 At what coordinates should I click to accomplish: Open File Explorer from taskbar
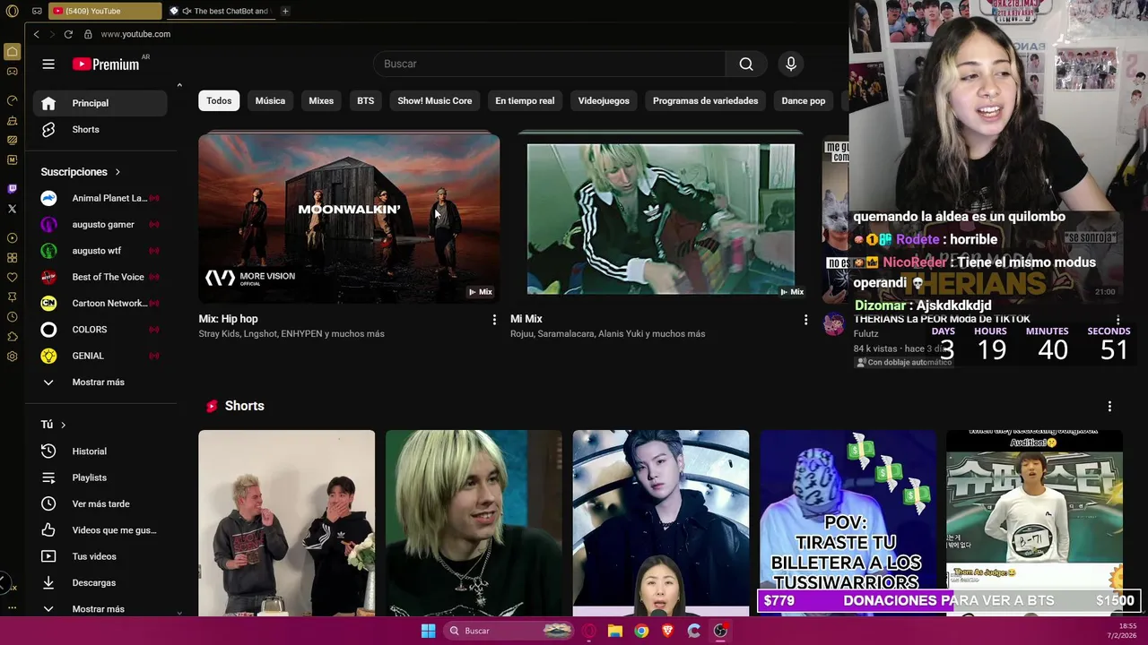tap(615, 631)
